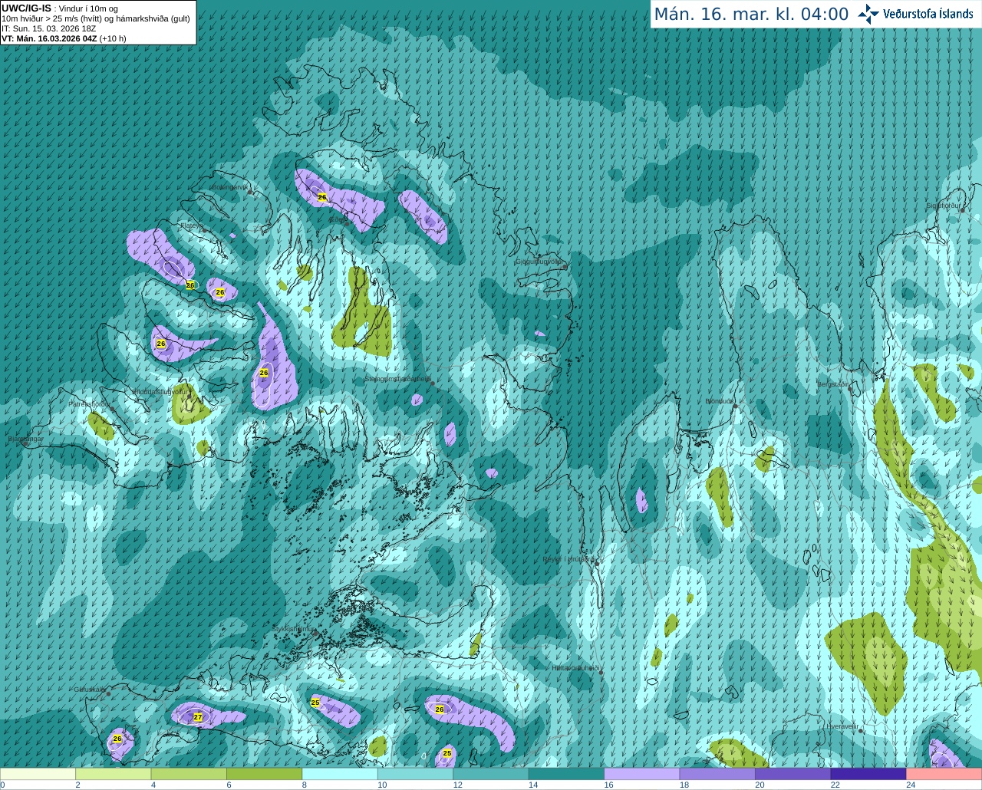Click the legend value '12'

pos(457,785)
